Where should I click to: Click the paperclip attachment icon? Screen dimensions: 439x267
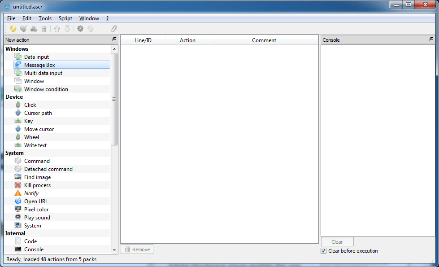(113, 28)
